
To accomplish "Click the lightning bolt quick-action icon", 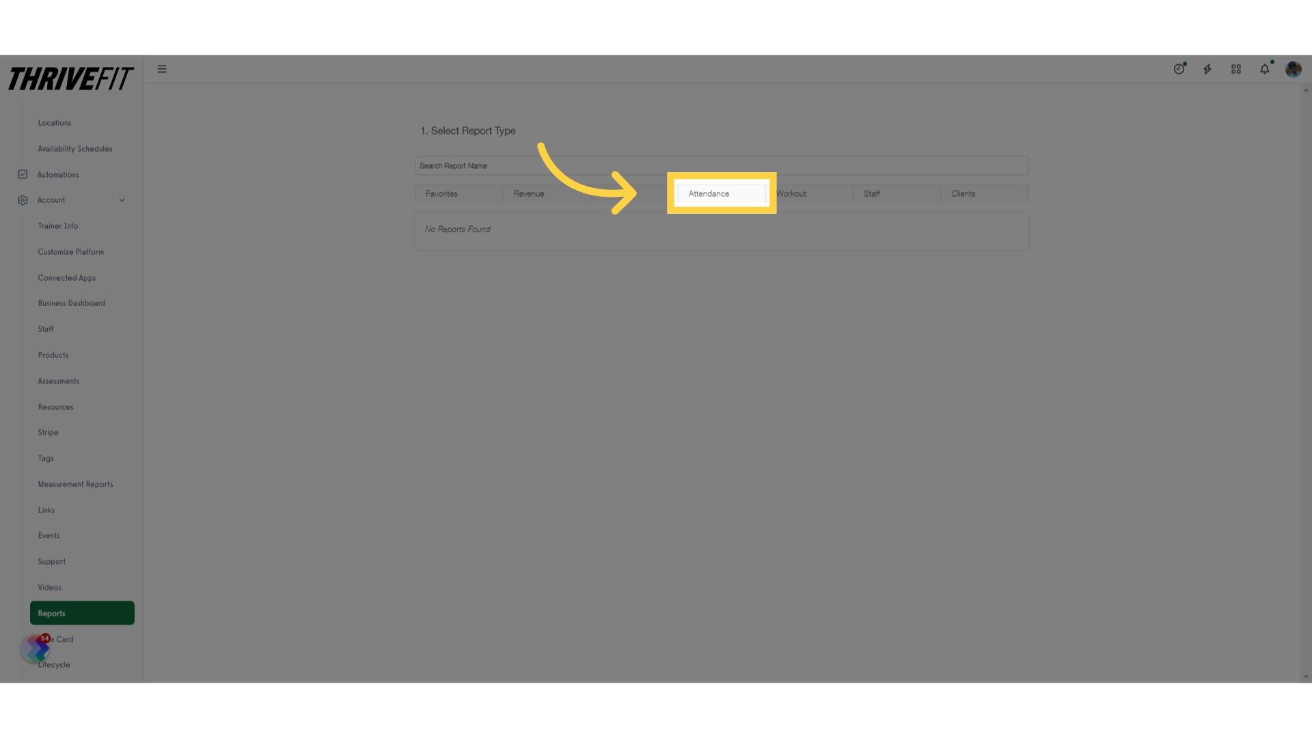I will tap(1207, 68).
